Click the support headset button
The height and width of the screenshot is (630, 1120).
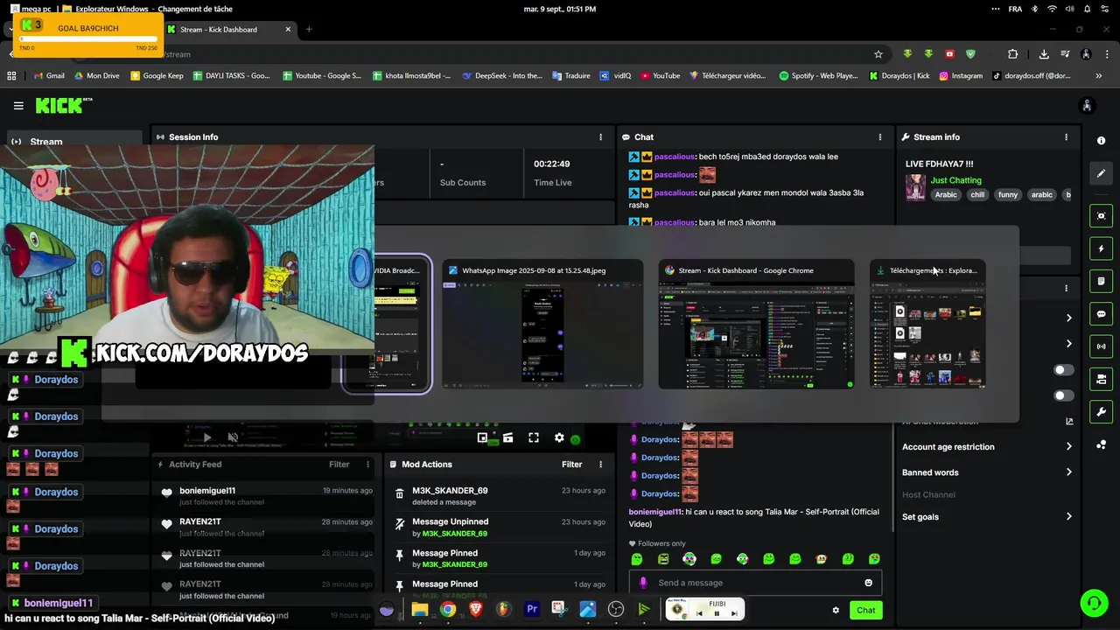1093,603
